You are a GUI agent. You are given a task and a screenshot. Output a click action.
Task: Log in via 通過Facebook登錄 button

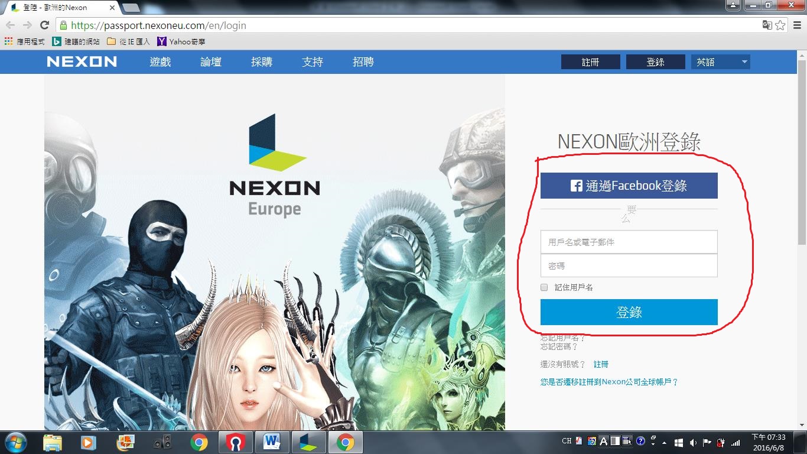click(629, 186)
